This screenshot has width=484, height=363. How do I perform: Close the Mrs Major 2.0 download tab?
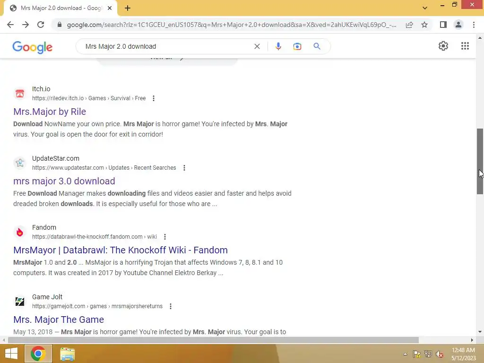(110, 8)
